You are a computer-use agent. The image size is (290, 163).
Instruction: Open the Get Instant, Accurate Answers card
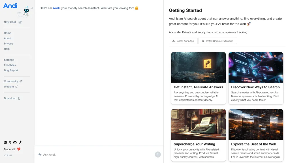[x=198, y=78]
